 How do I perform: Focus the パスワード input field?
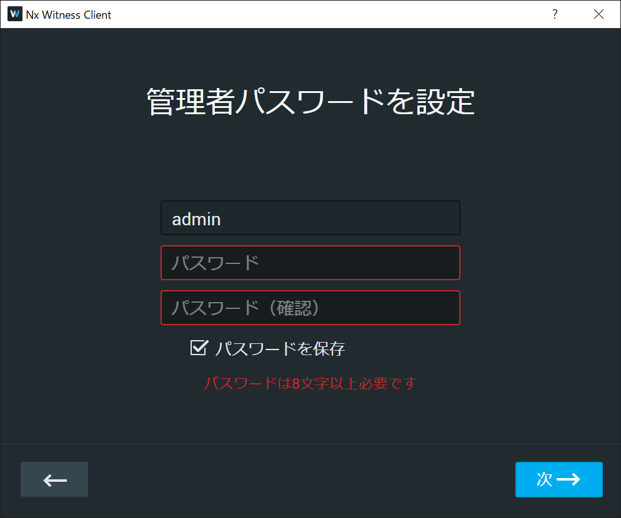310,263
